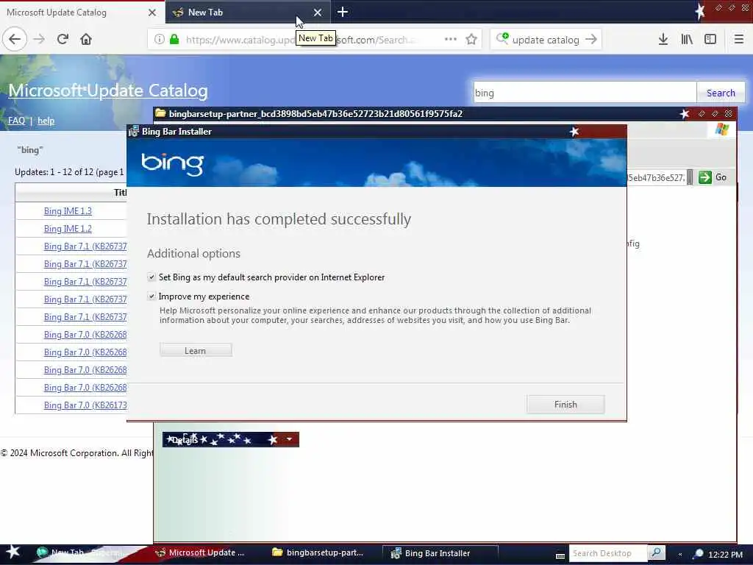The width and height of the screenshot is (753, 565).
Task: Toggle the Improve my experience checkbox
Action: coord(151,296)
